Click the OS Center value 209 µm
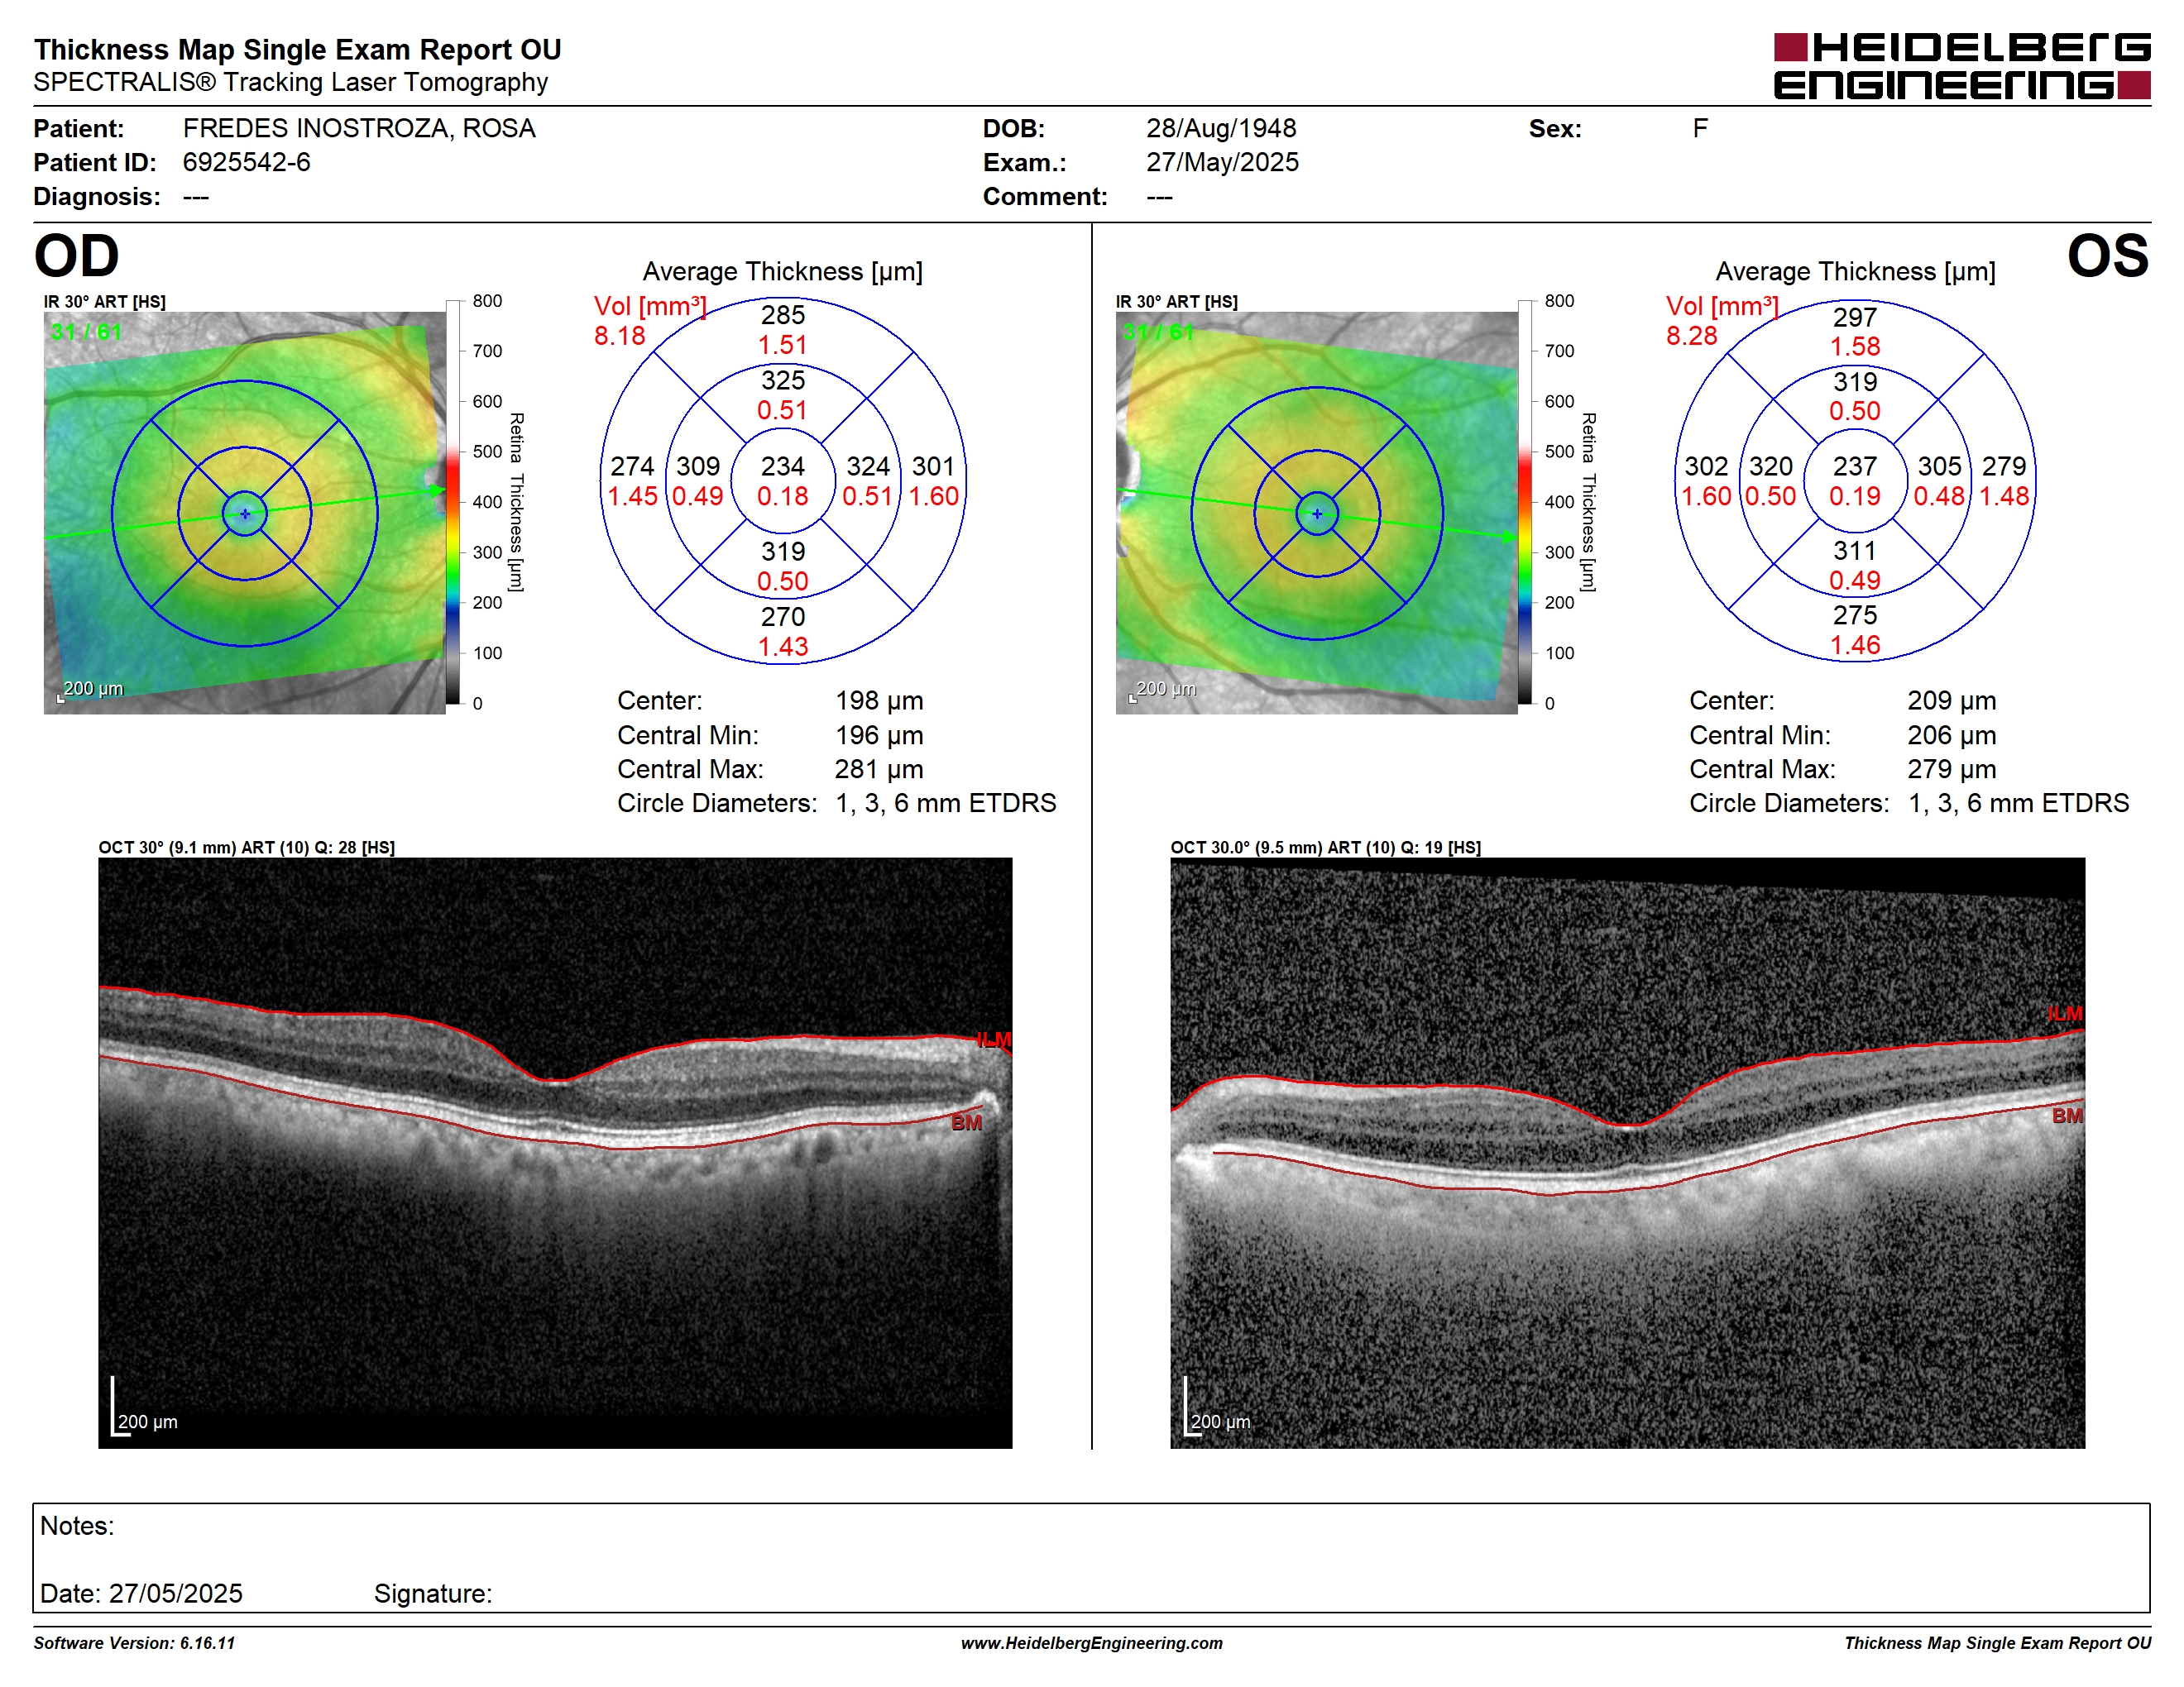Viewport: 2184px width, 1687px height. coord(1952,700)
